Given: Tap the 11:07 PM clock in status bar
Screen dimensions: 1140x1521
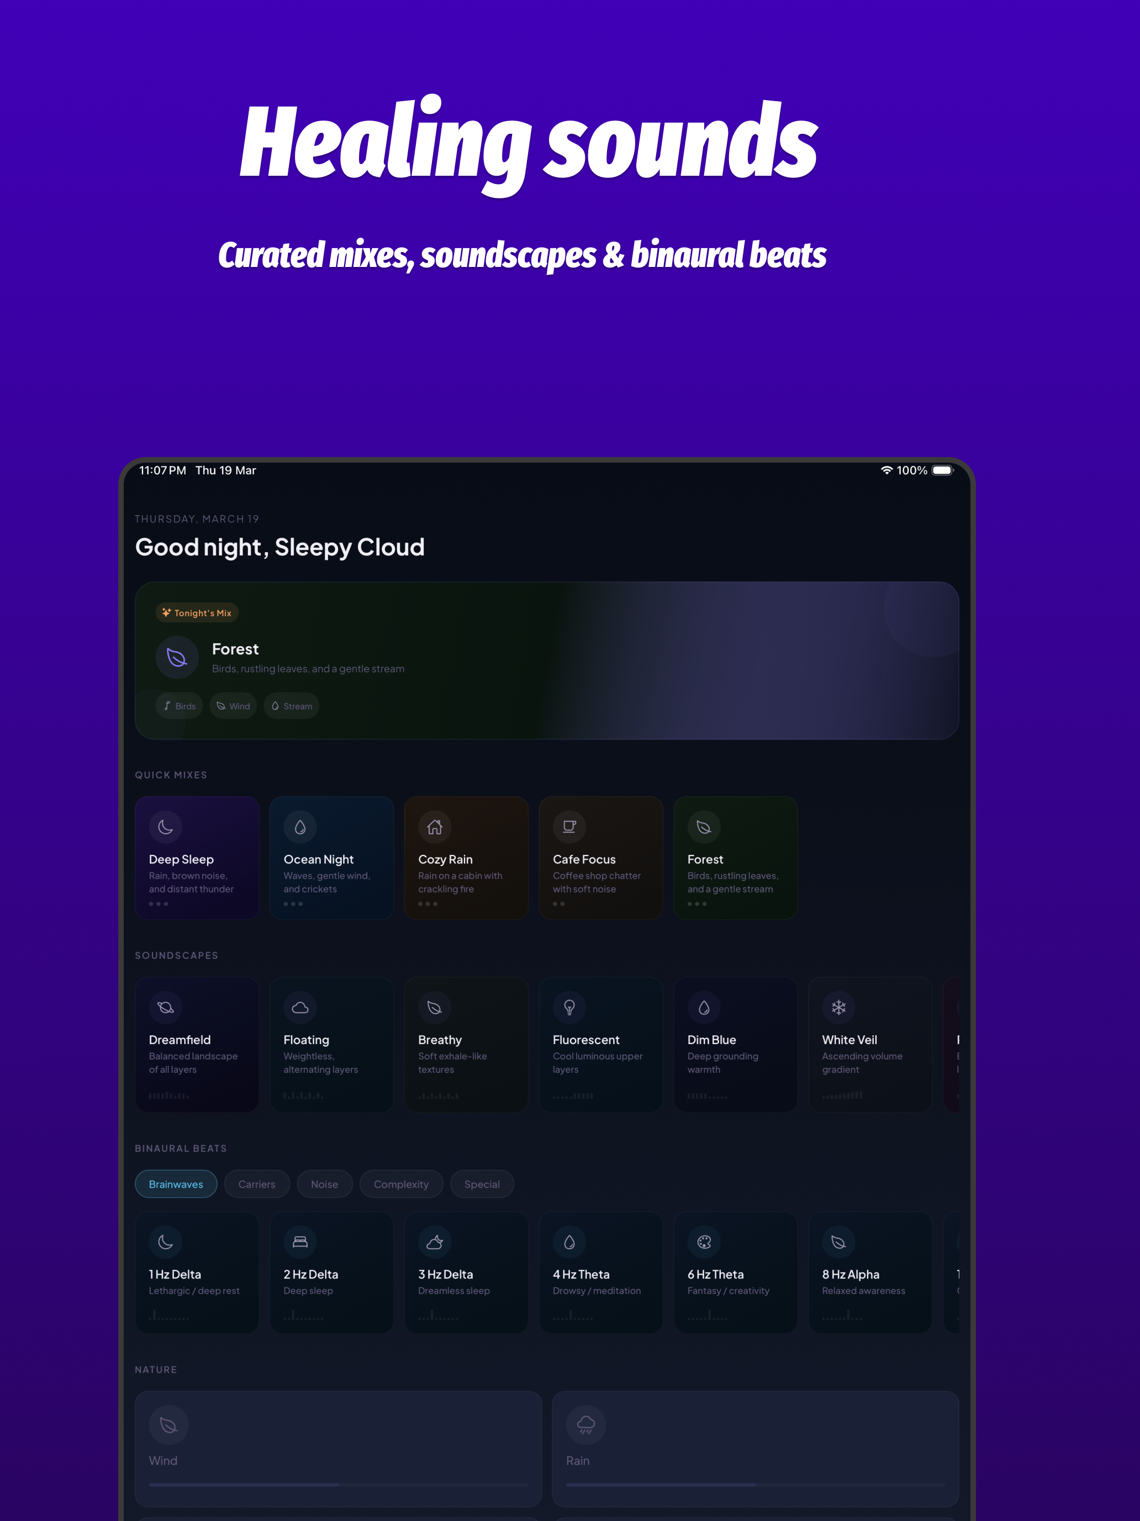Looking at the screenshot, I should click(162, 470).
